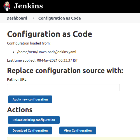The image size is (140, 140).
Task: Click the Actions heading
Action: [x=20, y=110]
